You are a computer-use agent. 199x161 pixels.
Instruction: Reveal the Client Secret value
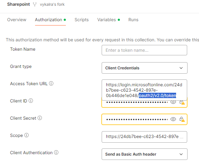173,119
